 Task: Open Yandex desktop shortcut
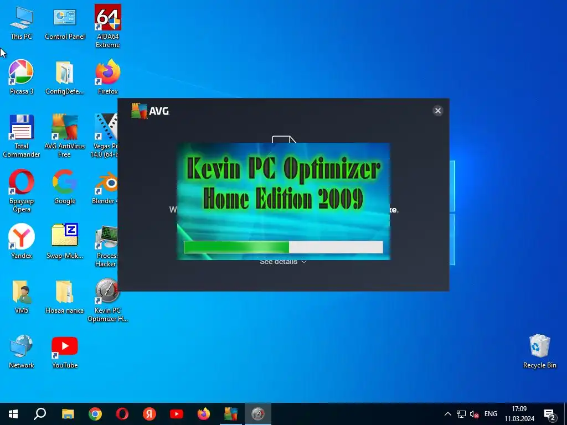pyautogui.click(x=22, y=241)
